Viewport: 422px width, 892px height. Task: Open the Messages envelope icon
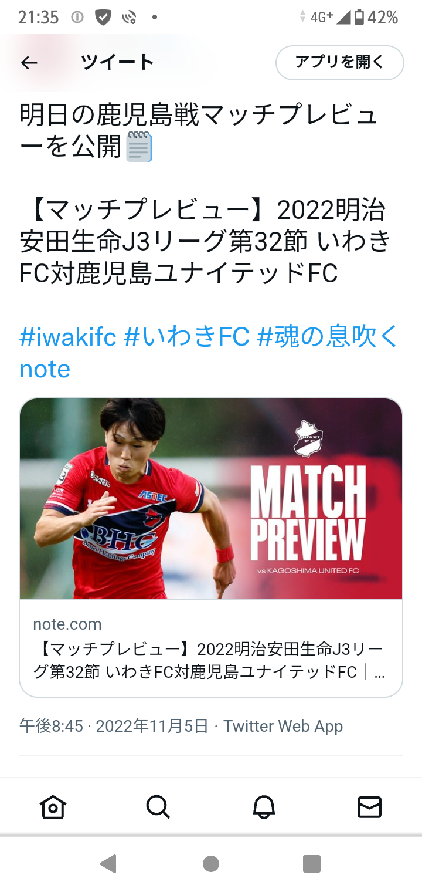point(369,807)
